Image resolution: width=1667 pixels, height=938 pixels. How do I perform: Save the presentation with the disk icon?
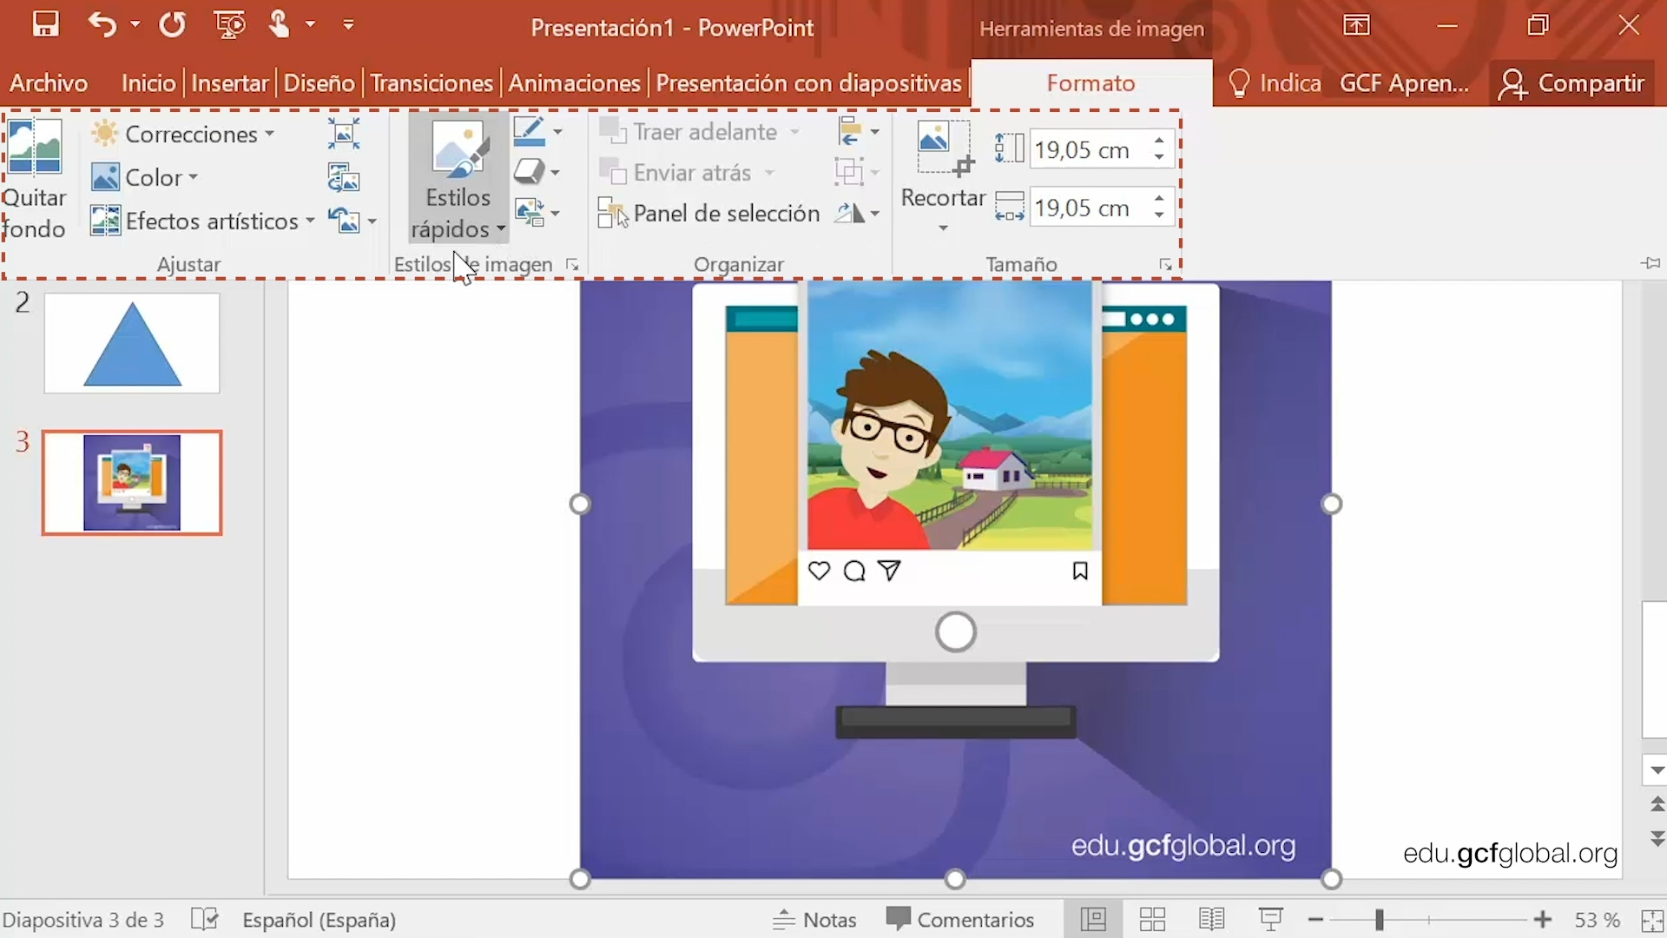45,24
